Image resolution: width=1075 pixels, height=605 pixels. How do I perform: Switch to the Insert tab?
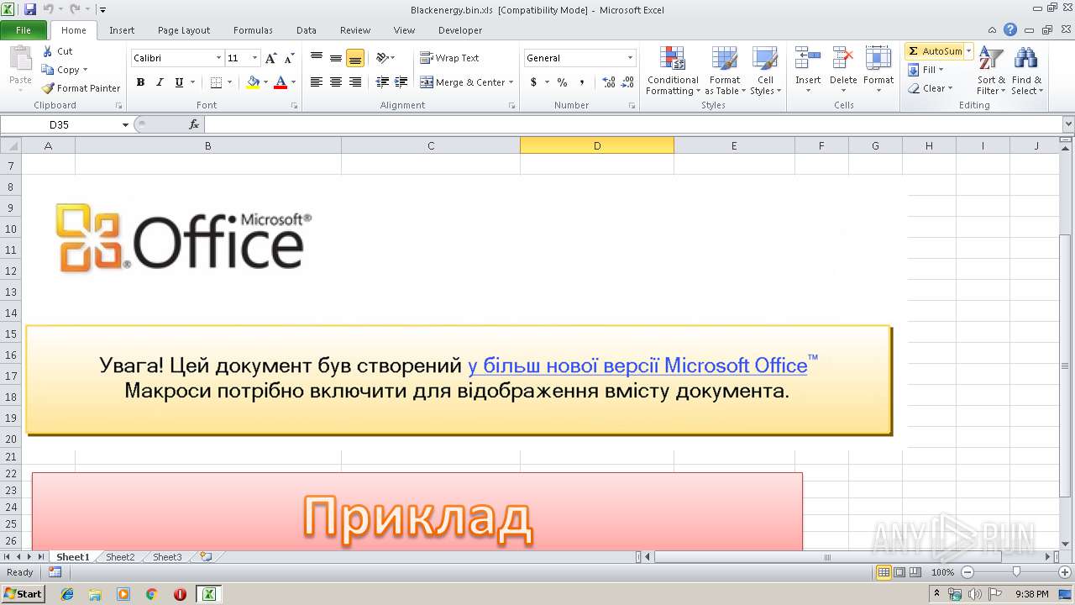(122, 30)
